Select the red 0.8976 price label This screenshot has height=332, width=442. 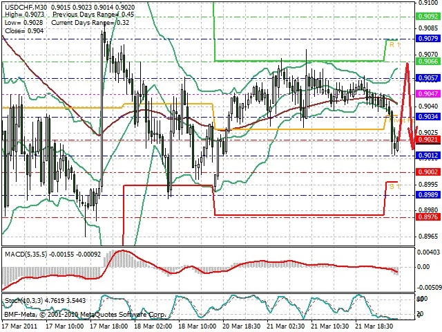[x=428, y=216]
